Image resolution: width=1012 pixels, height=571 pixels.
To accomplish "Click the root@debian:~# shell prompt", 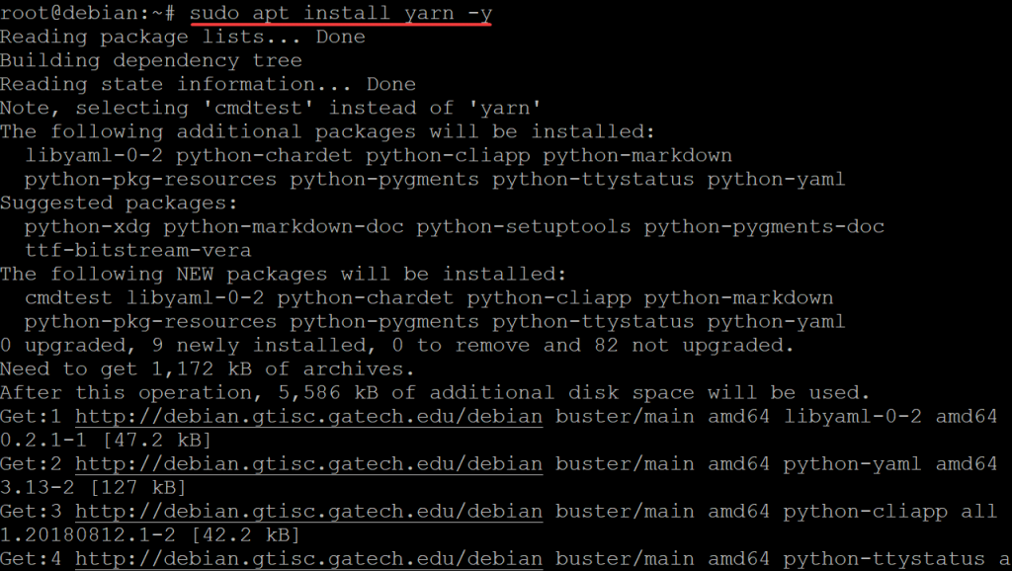I will pyautogui.click(x=87, y=13).
